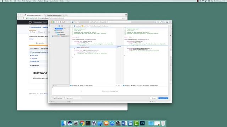Click the commits count link on GitHub
Screen dimensions: 227x127
coord(39,43)
